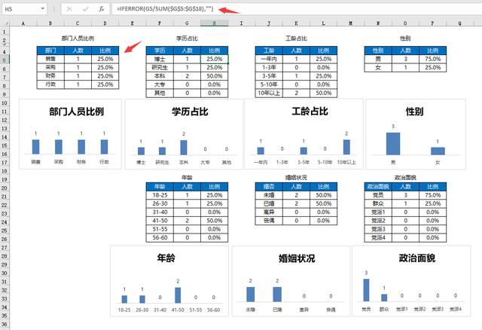Select the 财务 department cell
This screenshot has height=330, width=482.
click(x=50, y=76)
